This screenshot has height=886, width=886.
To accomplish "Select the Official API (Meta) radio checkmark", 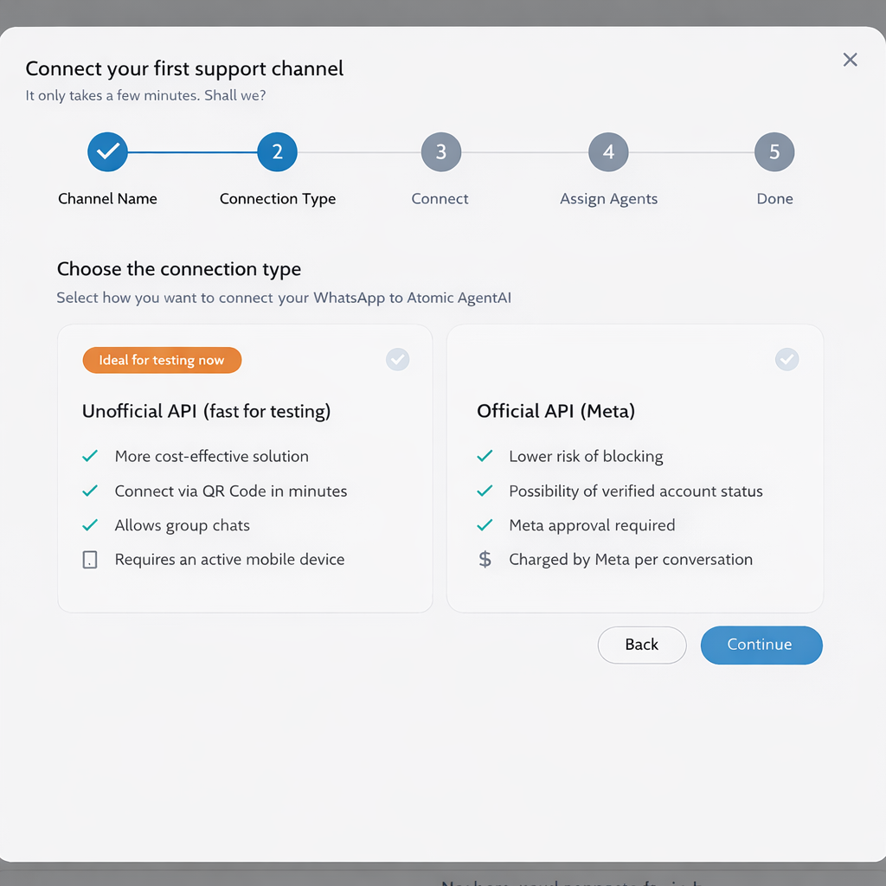I will coord(786,359).
